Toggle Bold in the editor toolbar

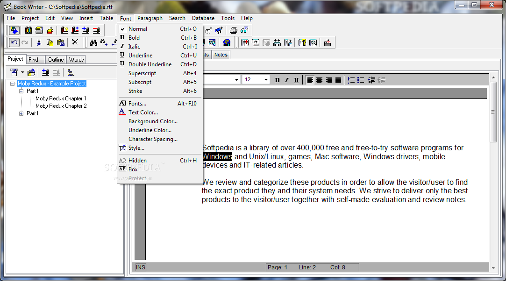[x=277, y=80]
